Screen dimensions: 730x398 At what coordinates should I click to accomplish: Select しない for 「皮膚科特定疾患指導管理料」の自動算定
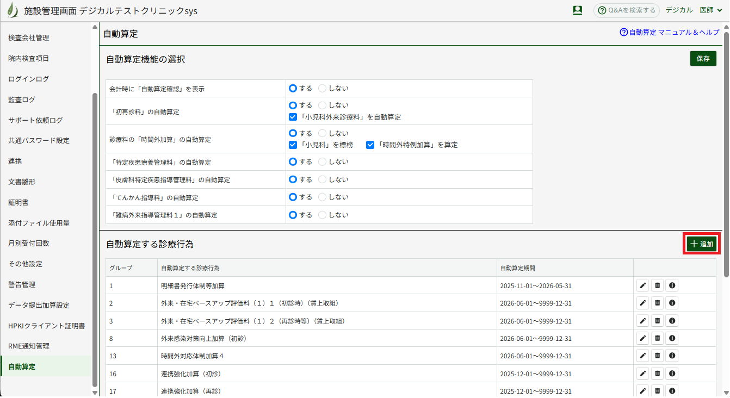pos(323,179)
